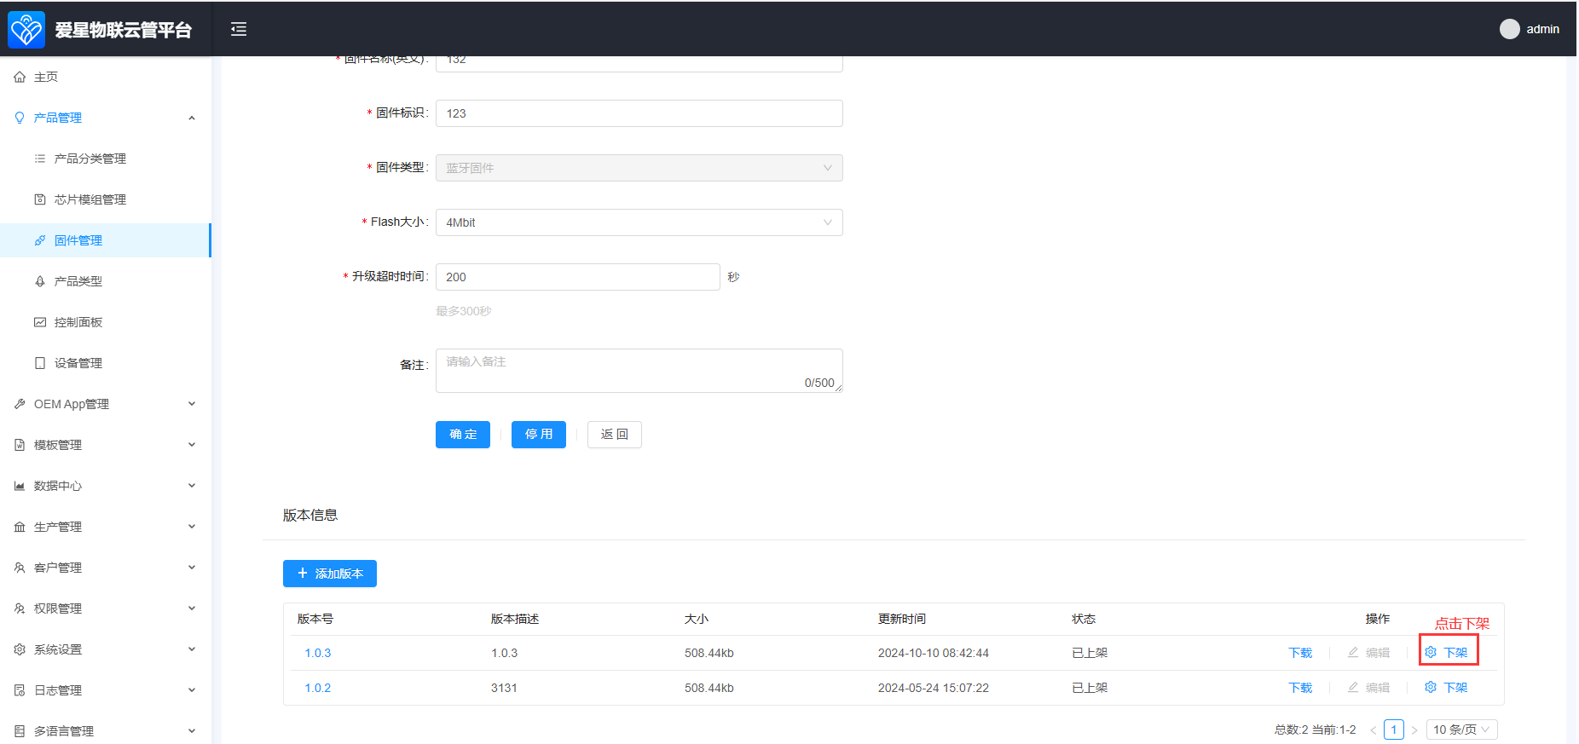Click the 添加版本 button
The width and height of the screenshot is (1579, 744).
click(330, 574)
